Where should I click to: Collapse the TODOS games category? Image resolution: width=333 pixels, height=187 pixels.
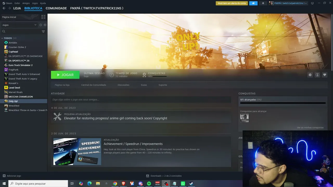tap(2, 38)
